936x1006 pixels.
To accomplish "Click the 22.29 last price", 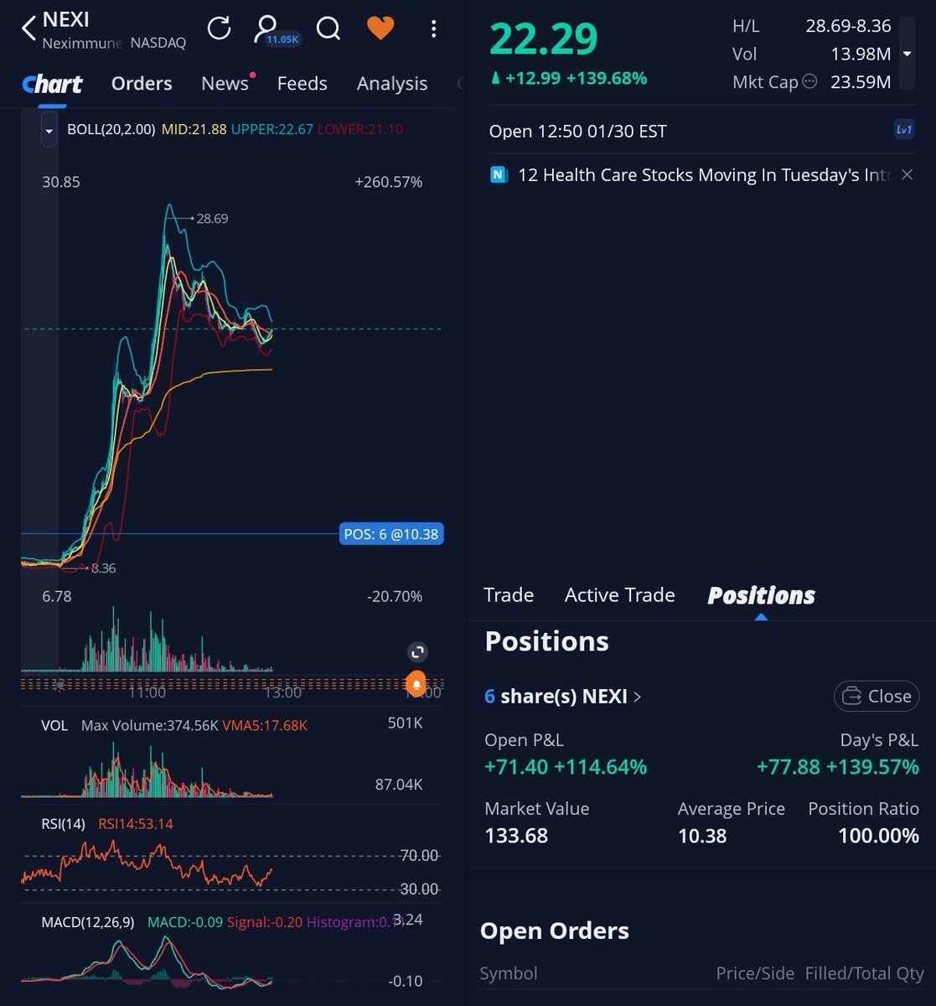I will (x=544, y=39).
